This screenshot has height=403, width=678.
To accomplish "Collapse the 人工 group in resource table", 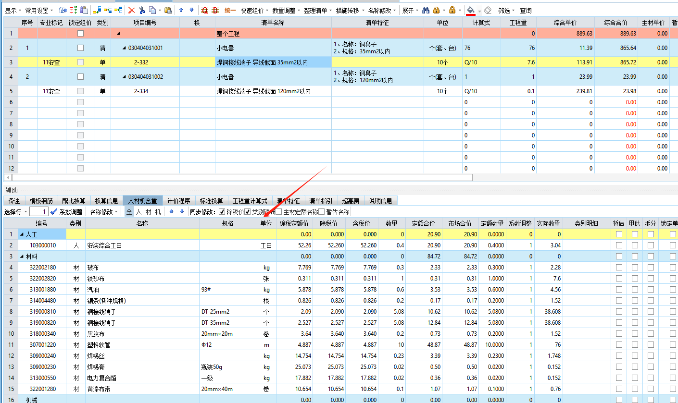I will tap(21, 234).
